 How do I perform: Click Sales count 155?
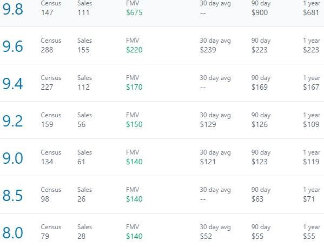83,50
